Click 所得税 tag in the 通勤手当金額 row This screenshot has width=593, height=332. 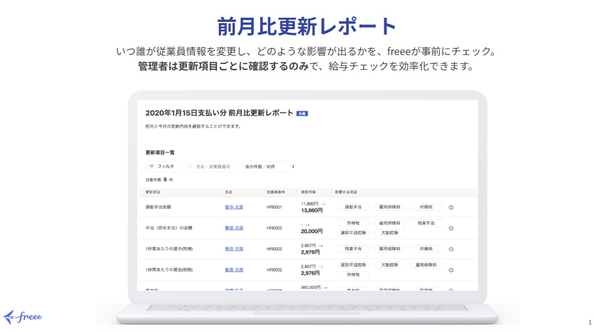pos(426,207)
